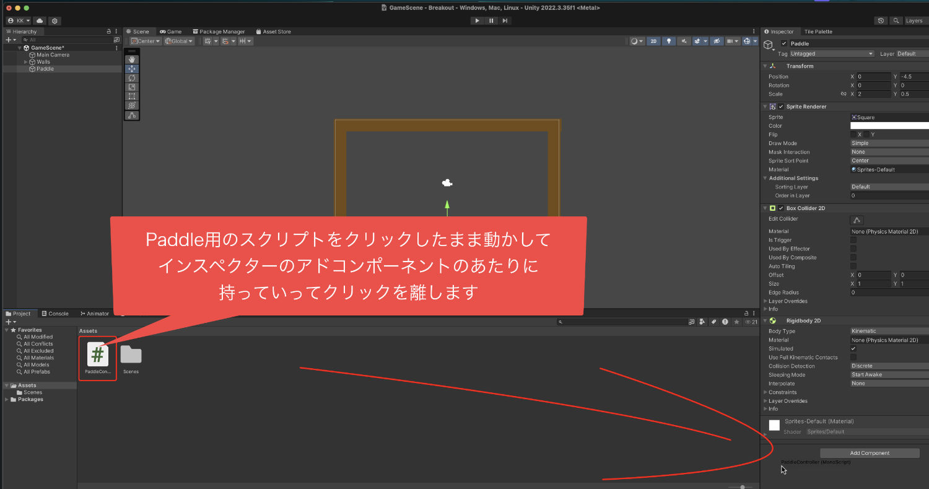Open the Draw Mode Simple dropdown
Viewport: 929px width, 489px height.
pyautogui.click(x=889, y=143)
